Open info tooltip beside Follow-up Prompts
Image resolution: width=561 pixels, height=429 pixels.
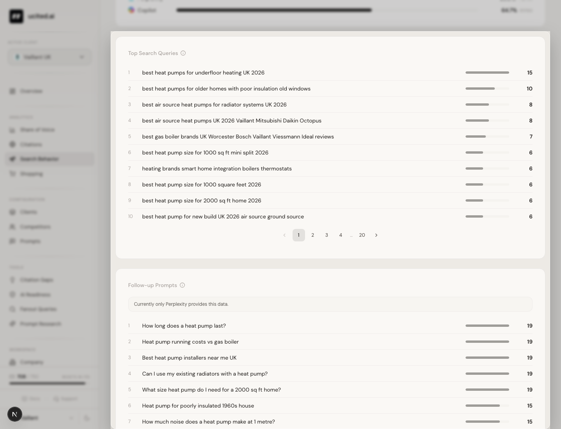coord(182,285)
